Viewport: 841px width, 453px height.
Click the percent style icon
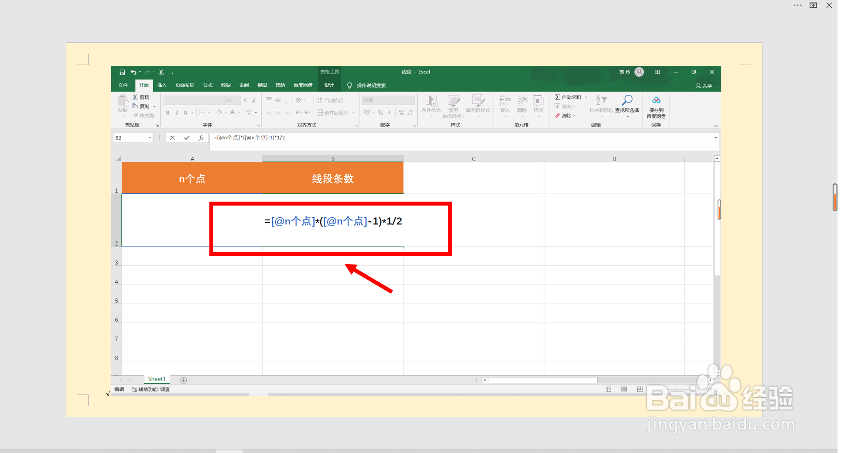[380, 113]
